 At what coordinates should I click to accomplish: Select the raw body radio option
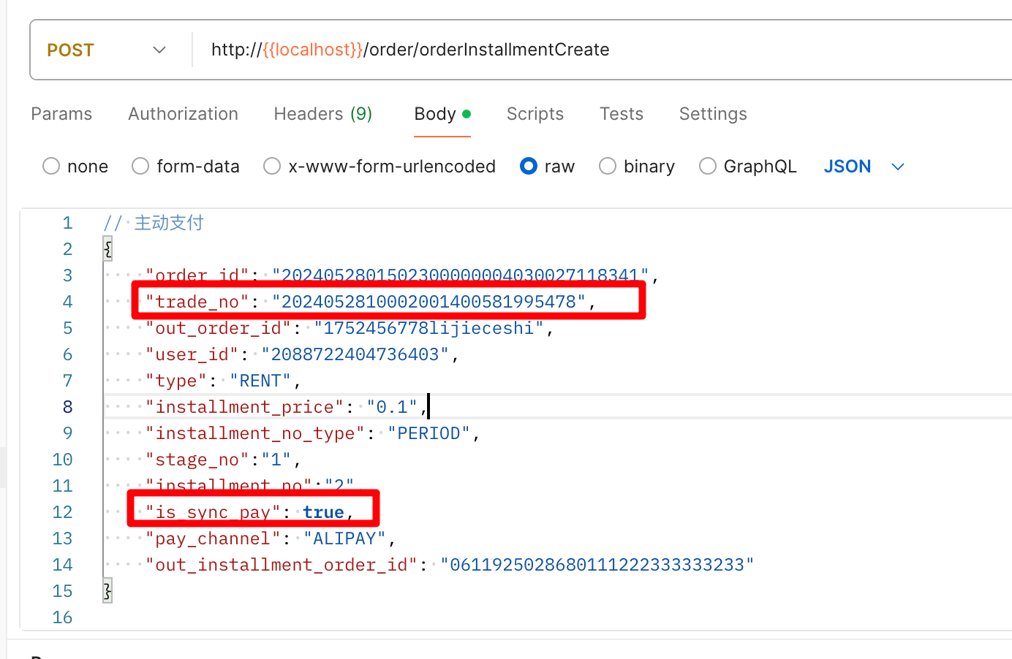click(529, 167)
